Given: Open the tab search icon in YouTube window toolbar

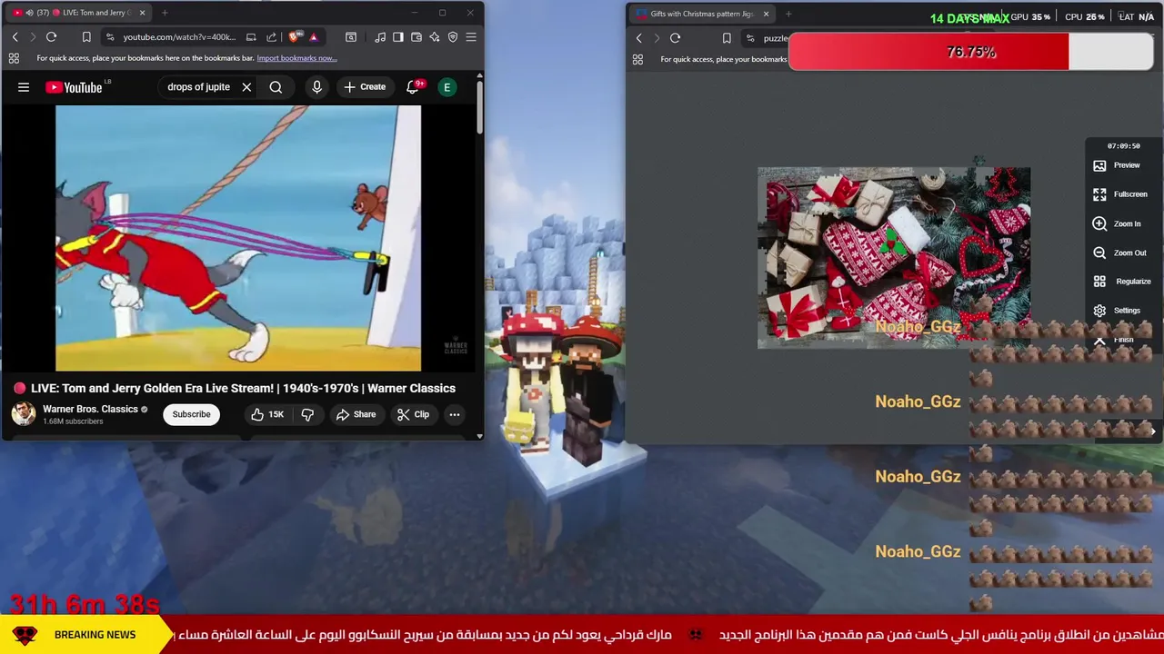Looking at the screenshot, I should point(351,37).
